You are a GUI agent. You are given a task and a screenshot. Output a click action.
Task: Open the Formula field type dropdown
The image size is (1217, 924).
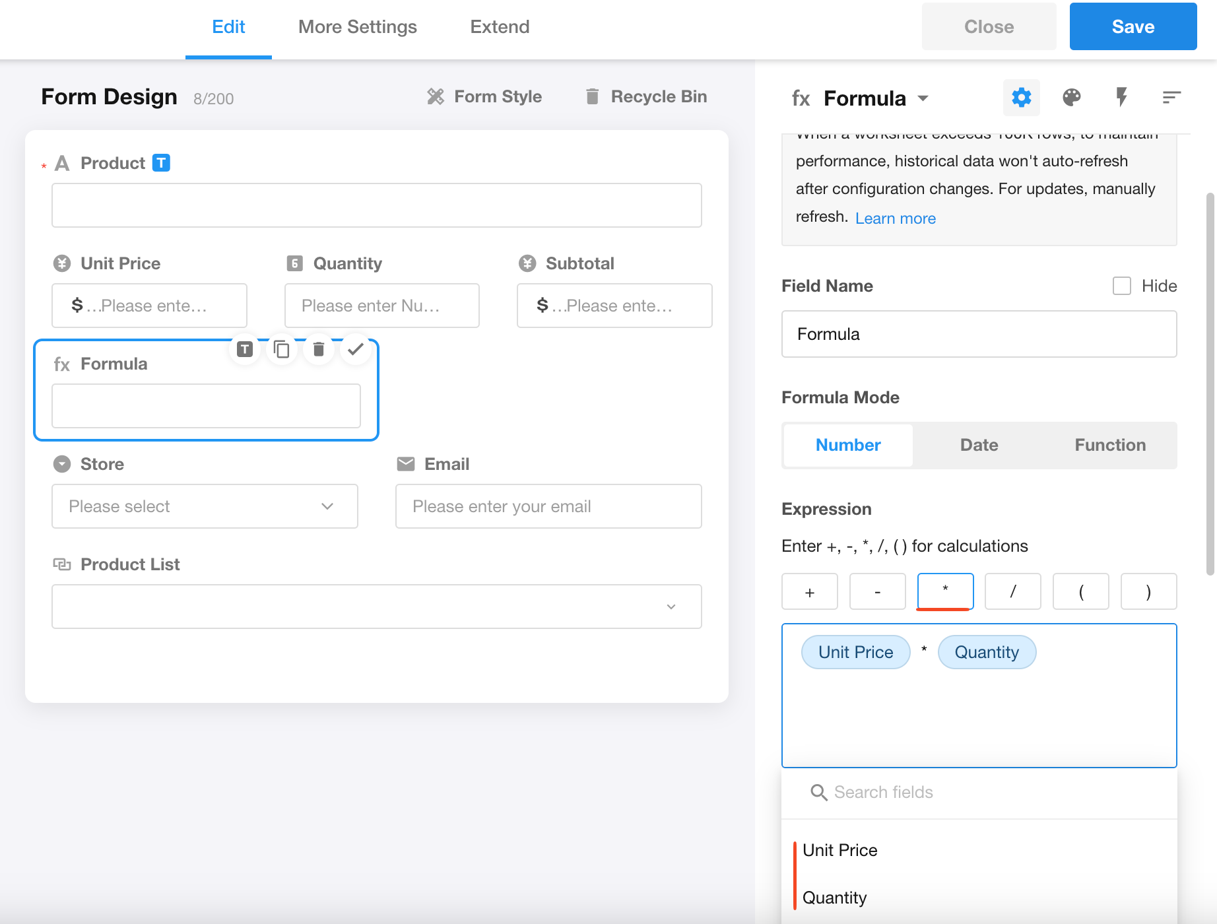pos(923,98)
